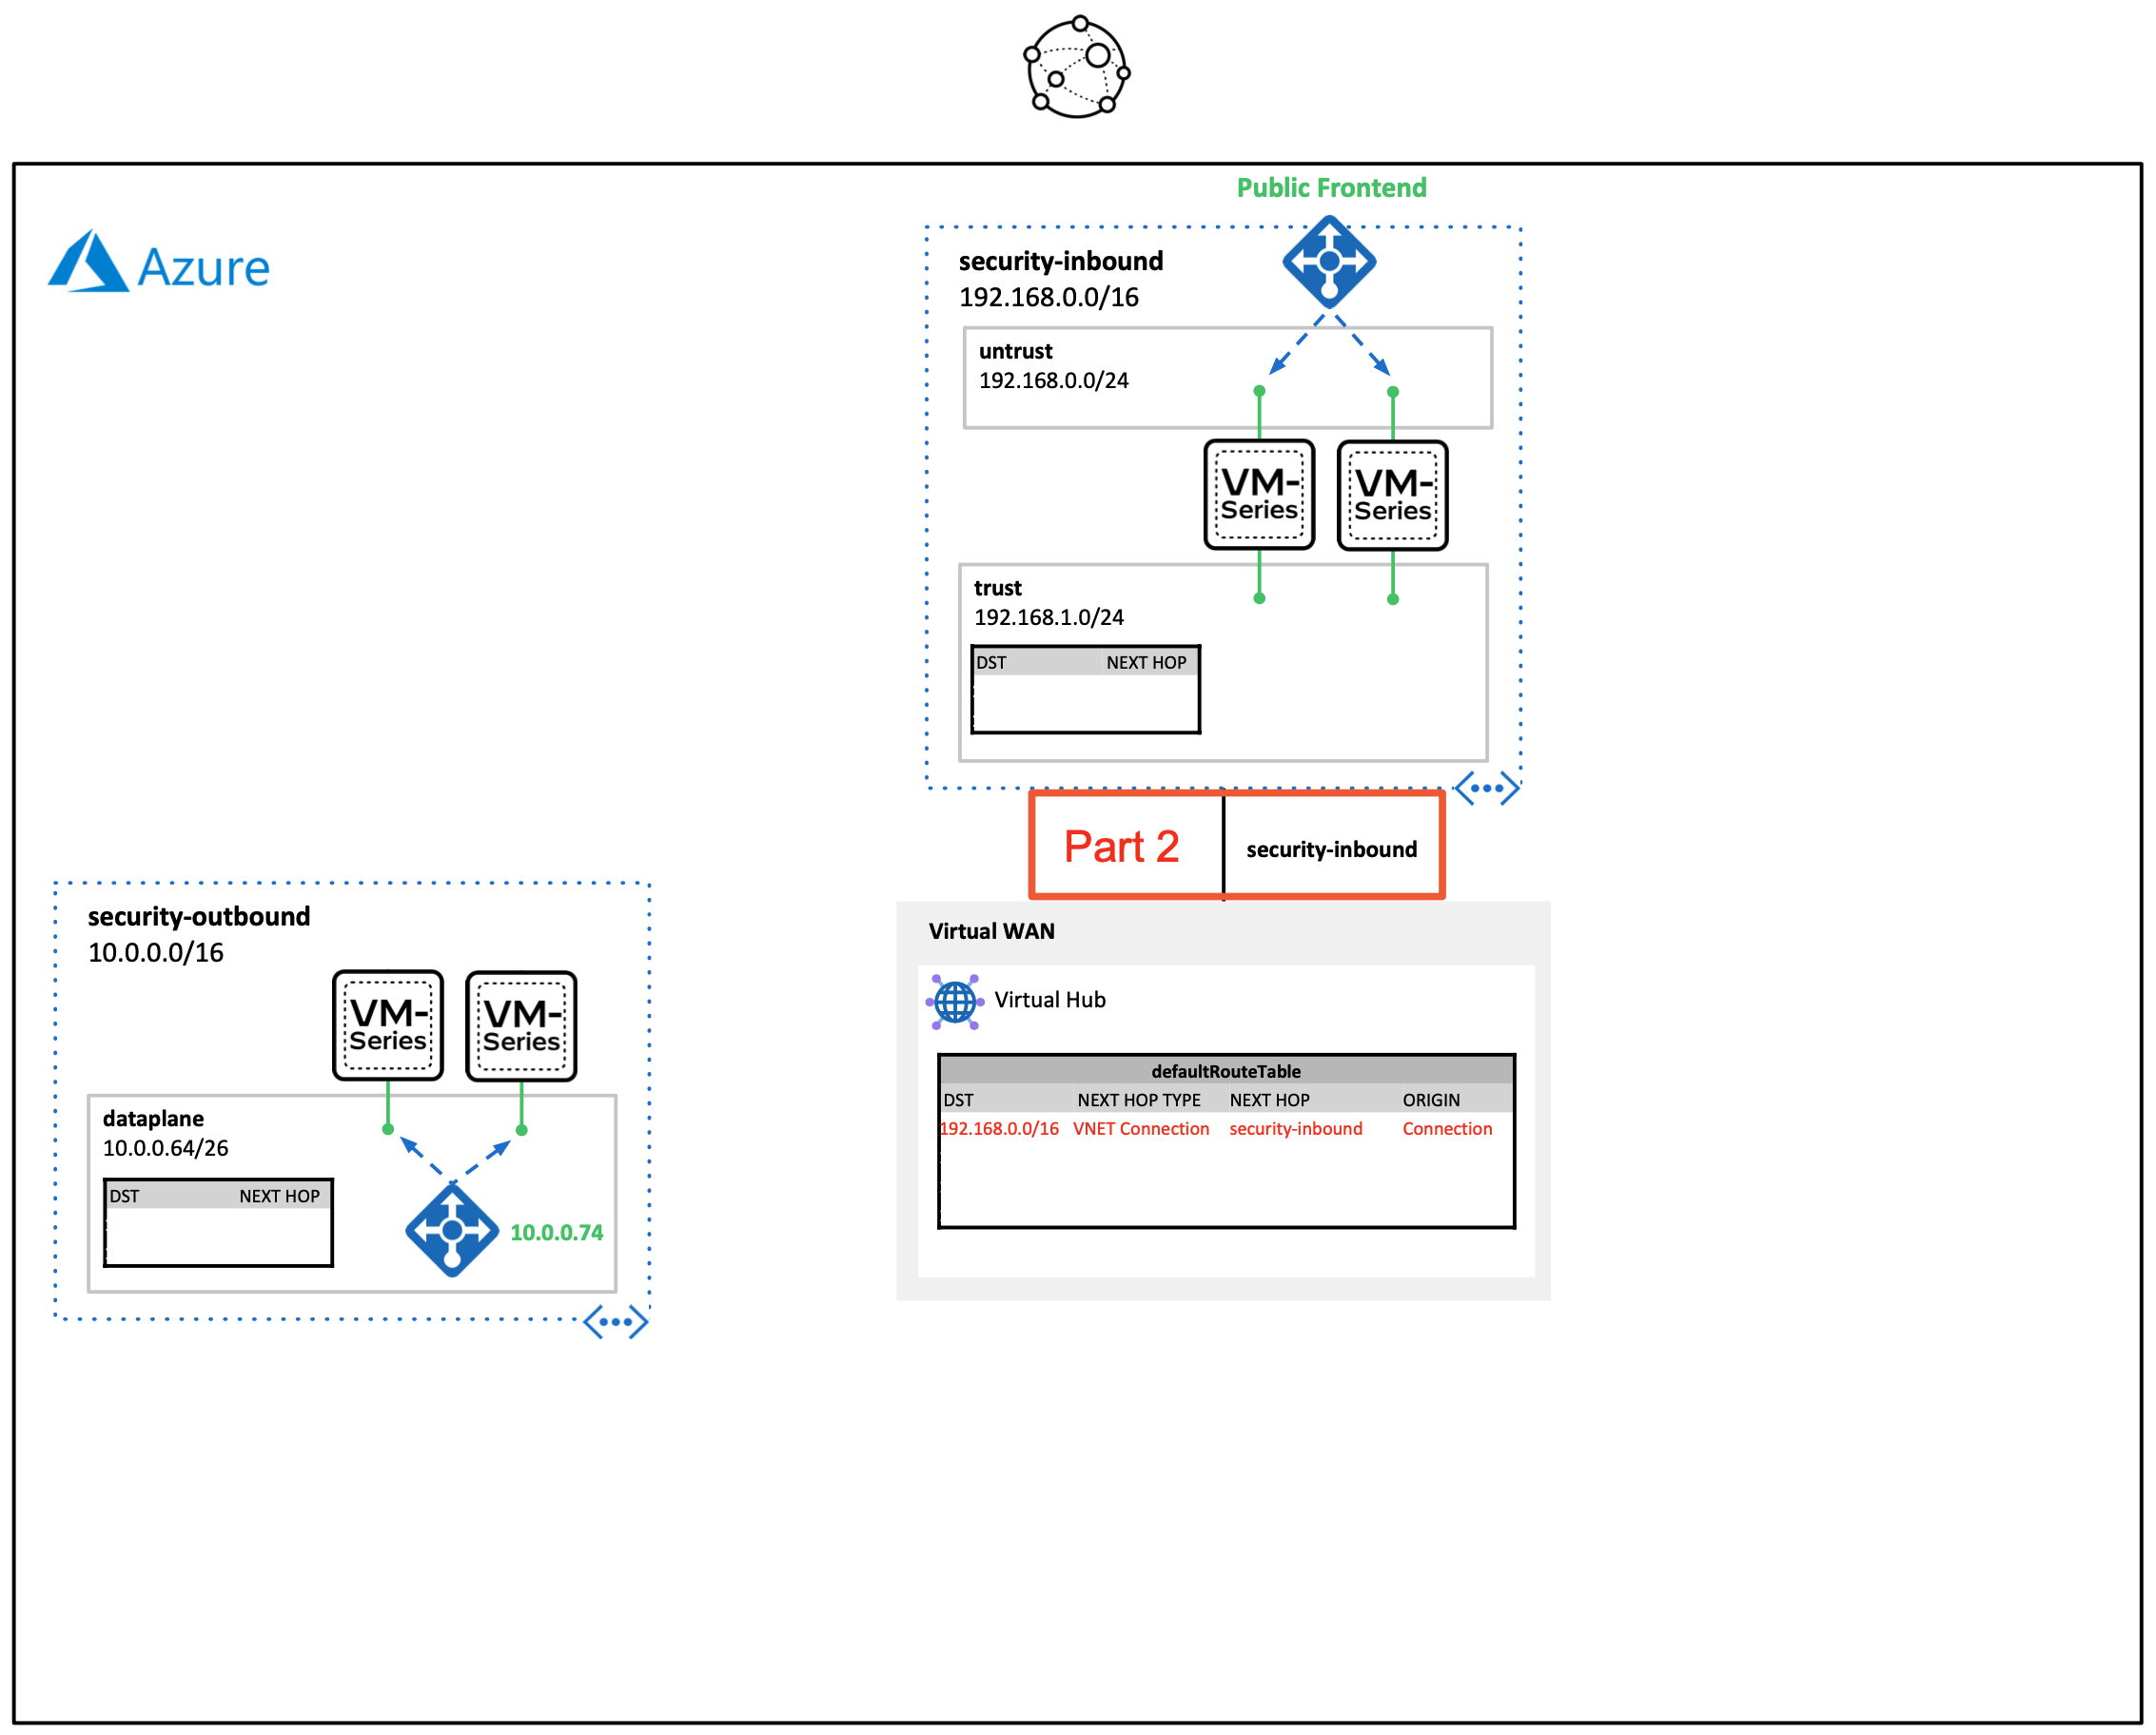2156x1735 pixels.
Task: Click the security-outbound VNet peering icon
Action: pos(615,1322)
